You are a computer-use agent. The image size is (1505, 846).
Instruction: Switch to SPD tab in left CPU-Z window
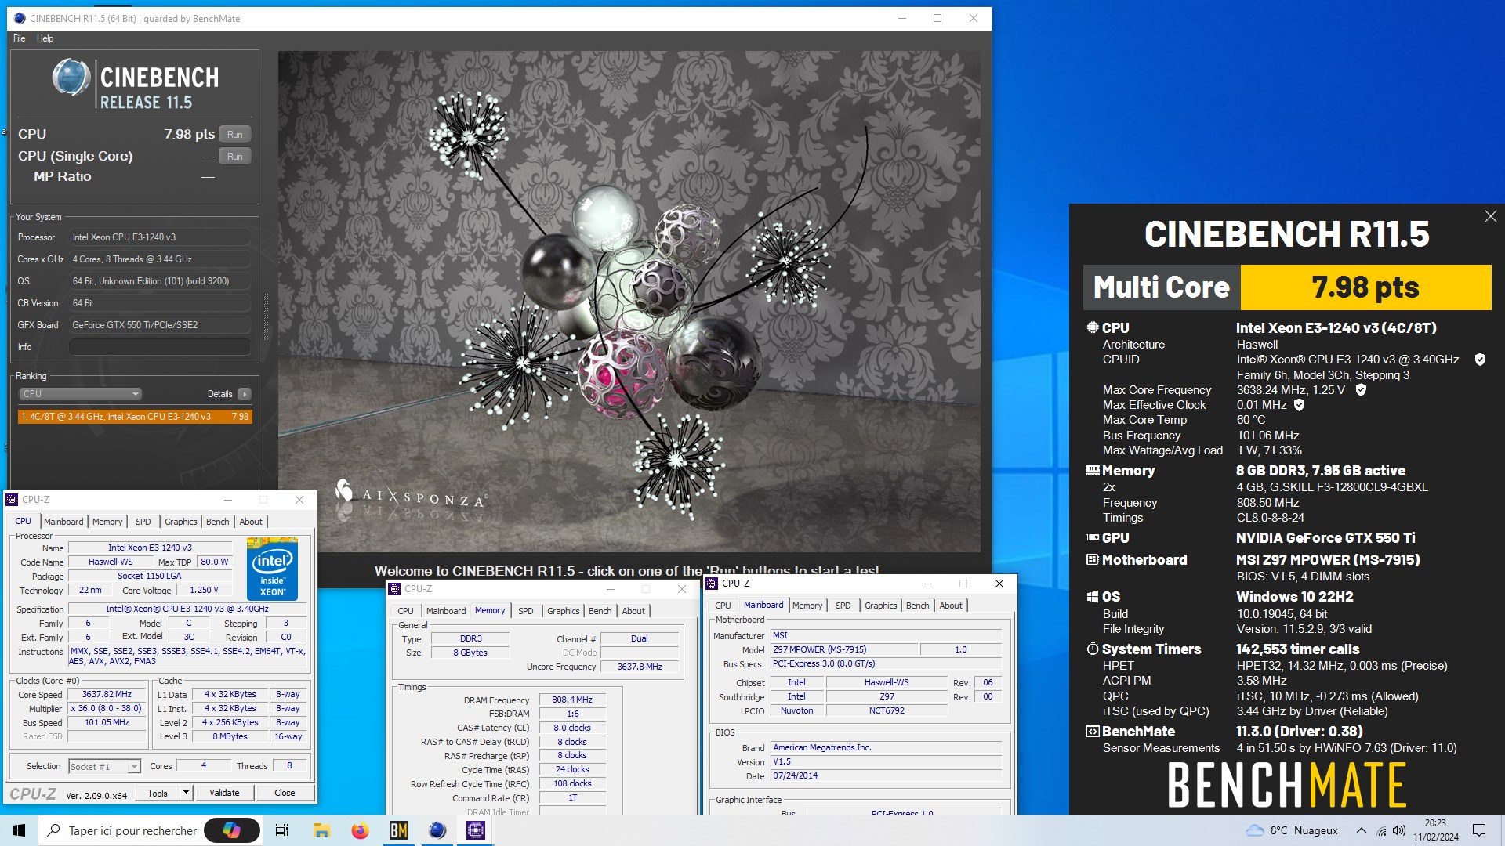pyautogui.click(x=143, y=522)
